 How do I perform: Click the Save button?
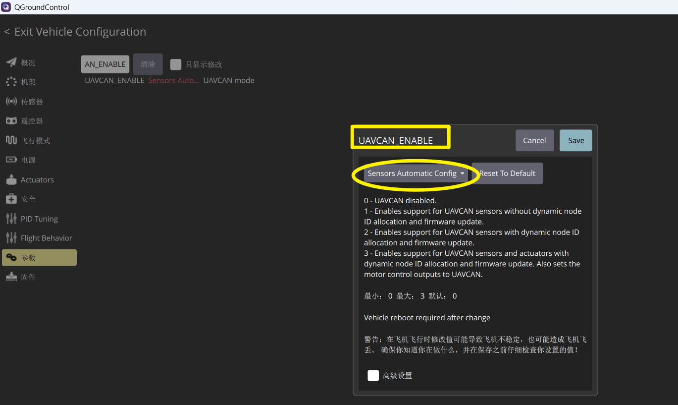click(x=576, y=140)
